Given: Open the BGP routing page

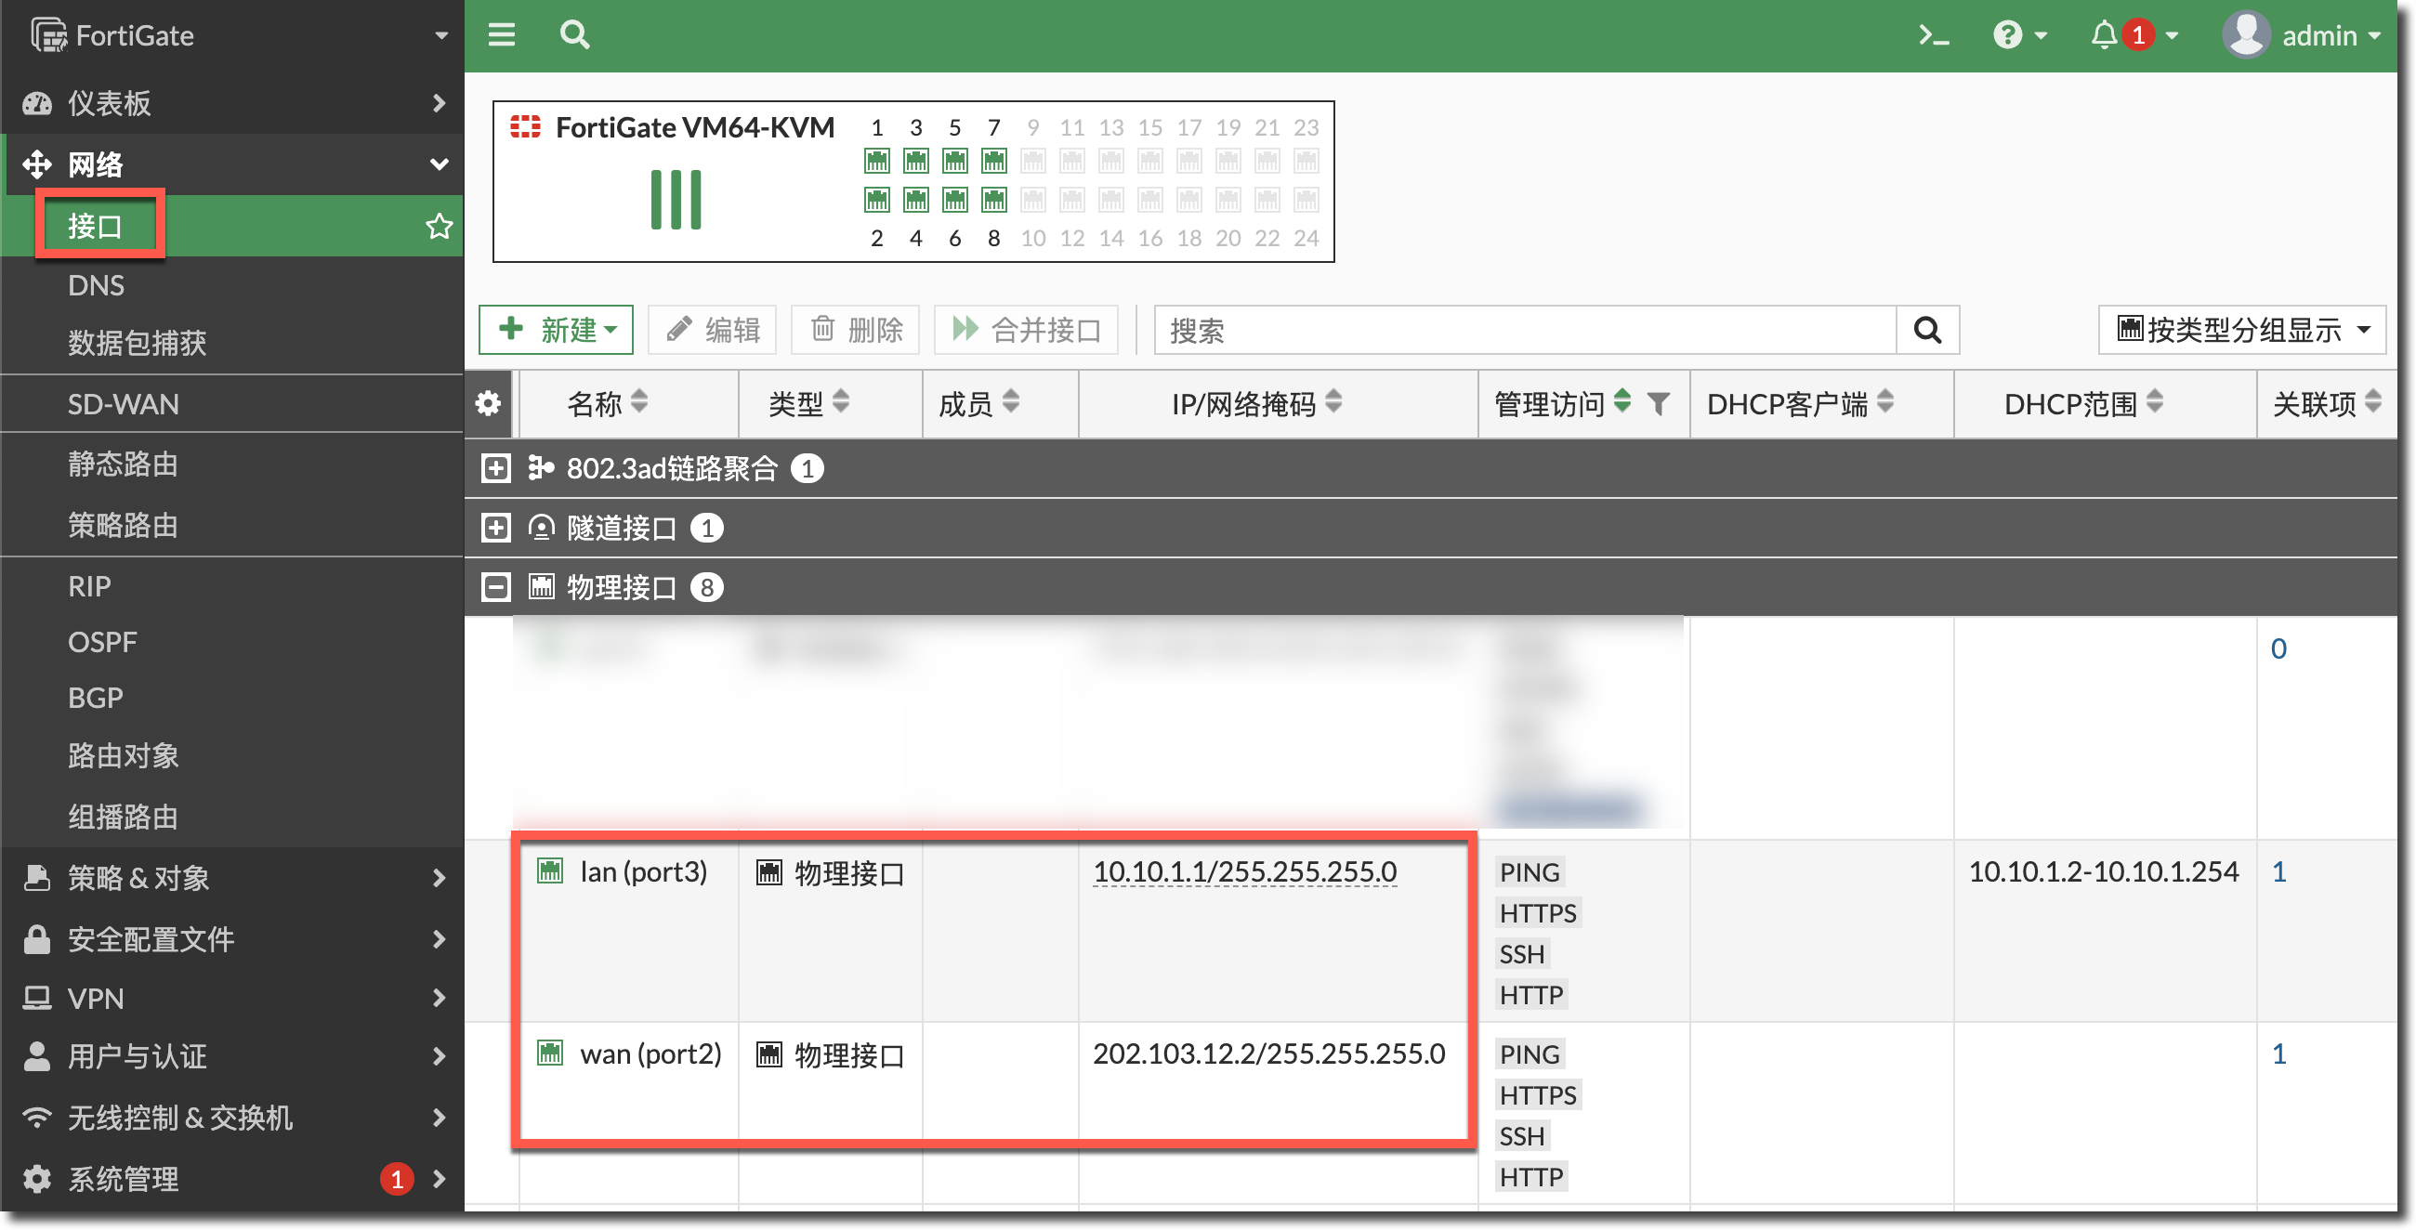Looking at the screenshot, I should click(96, 699).
